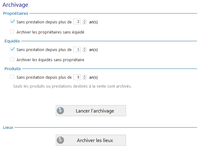This screenshot has height=158, width=198.
Task: Check Produits Sans prestation depuis plus de
Action: 12,77
